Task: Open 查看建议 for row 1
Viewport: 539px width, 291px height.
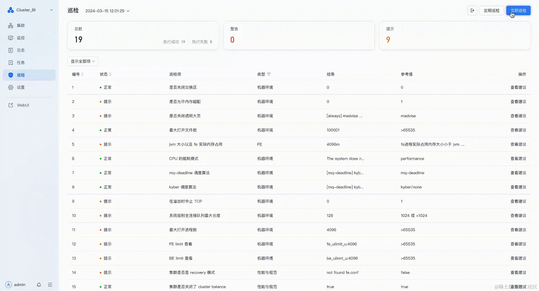Action: [518, 87]
